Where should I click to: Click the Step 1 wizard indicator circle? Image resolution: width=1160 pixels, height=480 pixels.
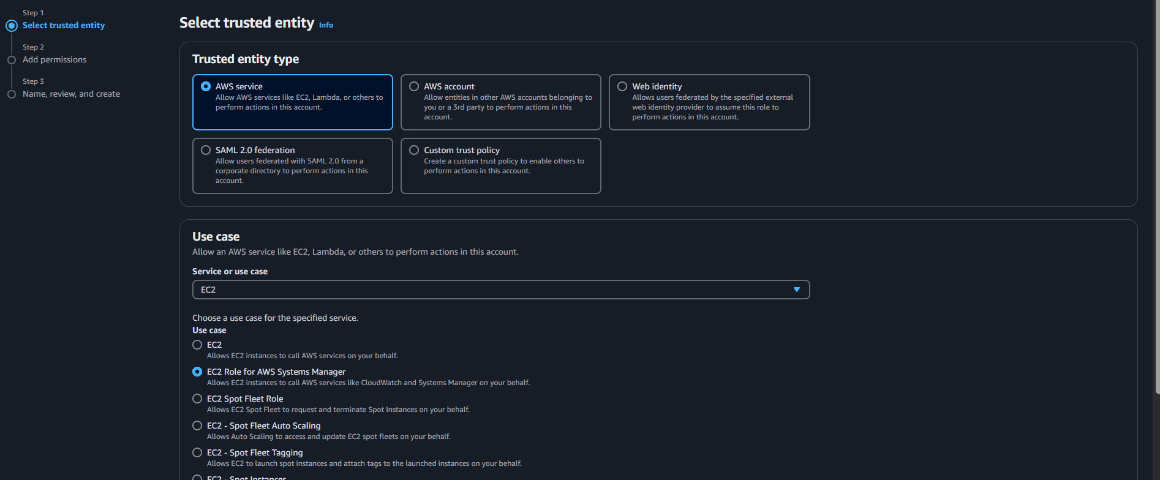[12, 26]
